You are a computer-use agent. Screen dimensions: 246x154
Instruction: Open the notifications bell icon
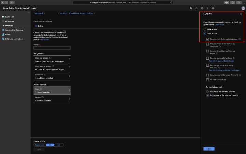coord(196,8)
